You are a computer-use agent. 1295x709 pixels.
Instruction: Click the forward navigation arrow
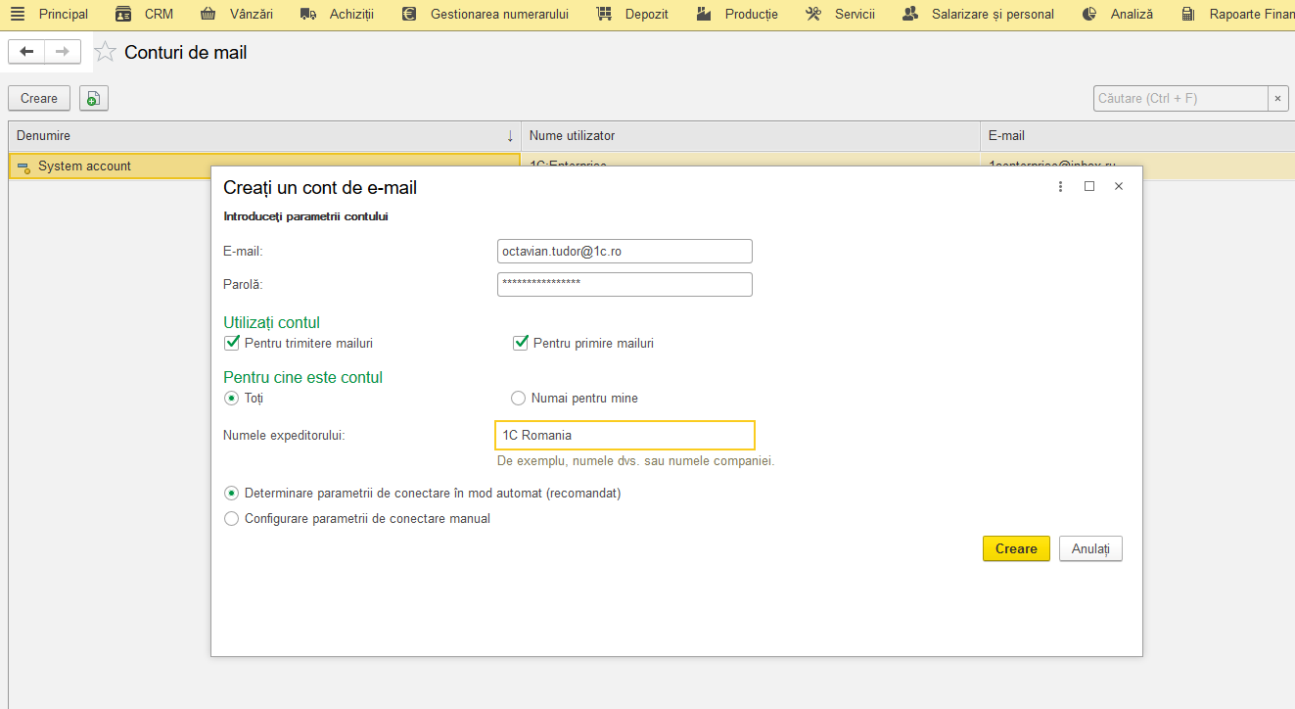[x=63, y=52]
